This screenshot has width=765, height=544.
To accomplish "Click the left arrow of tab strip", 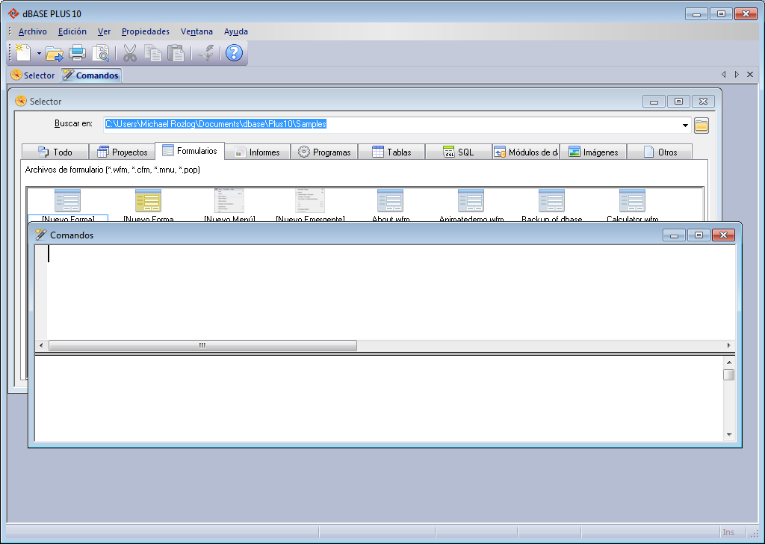I will [723, 75].
